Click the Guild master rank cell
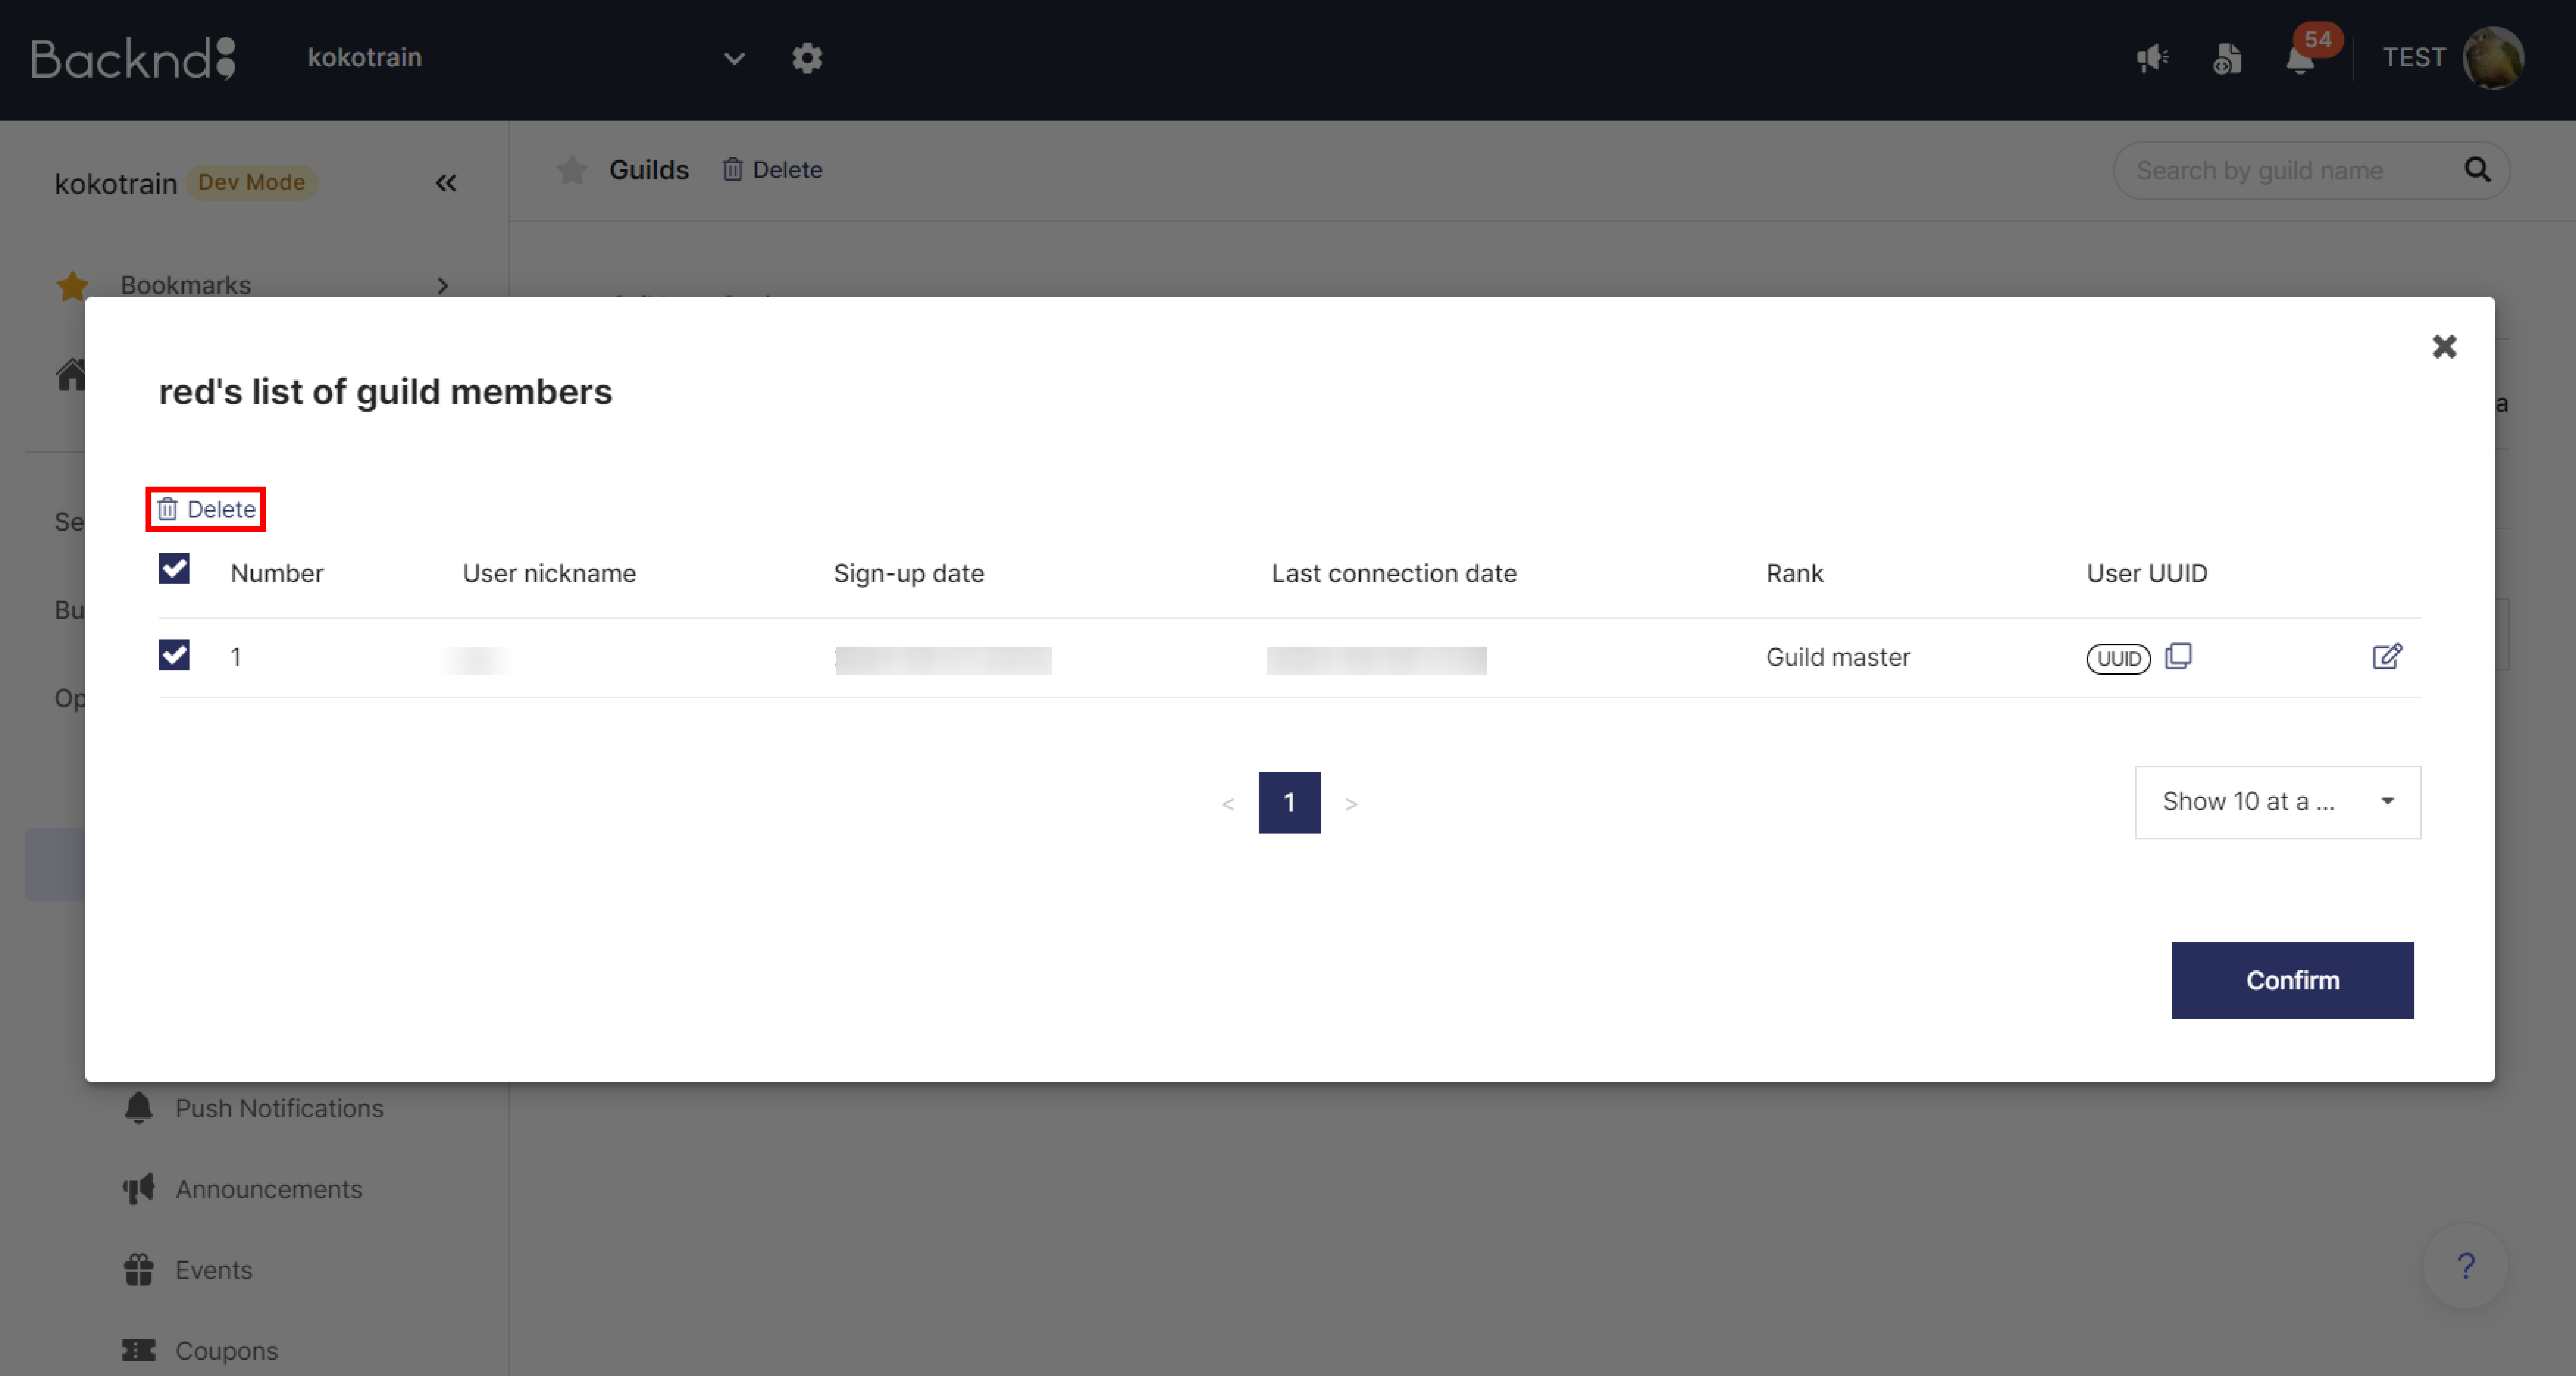Viewport: 2576px width, 1376px height. point(1838,657)
